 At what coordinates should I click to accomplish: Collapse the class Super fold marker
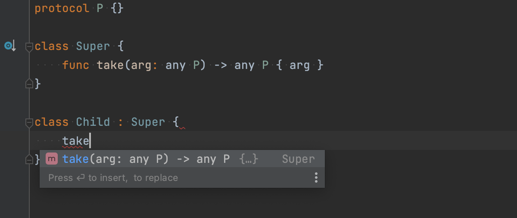pos(29,47)
